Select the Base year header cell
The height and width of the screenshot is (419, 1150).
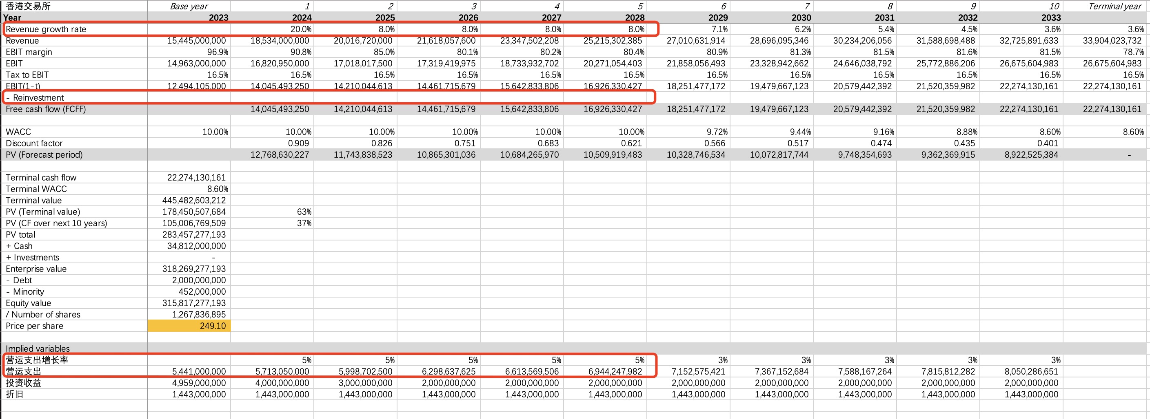189,6
